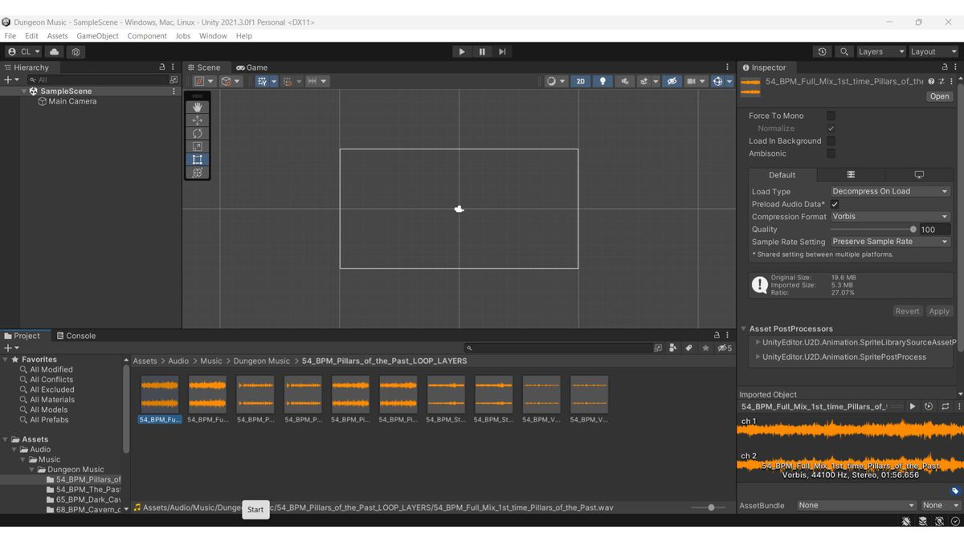Click the global search magnifier icon

pyautogui.click(x=843, y=51)
